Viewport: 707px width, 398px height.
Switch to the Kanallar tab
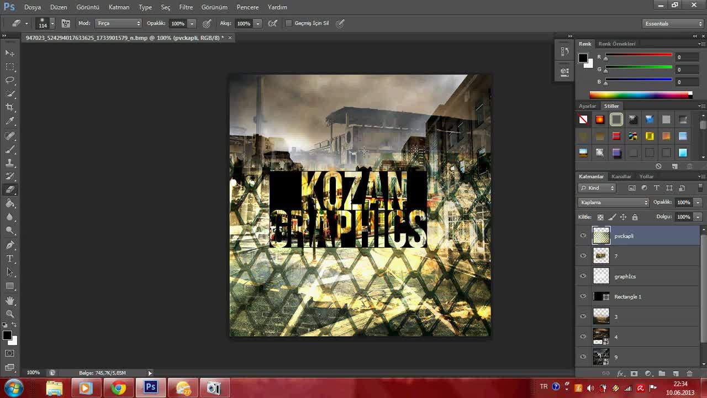click(x=621, y=176)
